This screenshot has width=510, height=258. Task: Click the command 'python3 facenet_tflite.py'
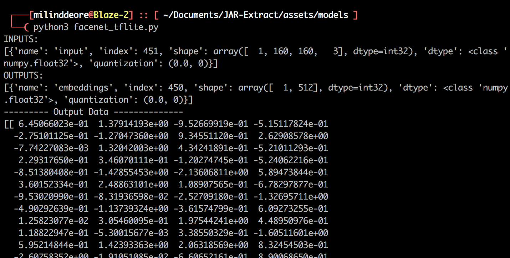tap(96, 27)
